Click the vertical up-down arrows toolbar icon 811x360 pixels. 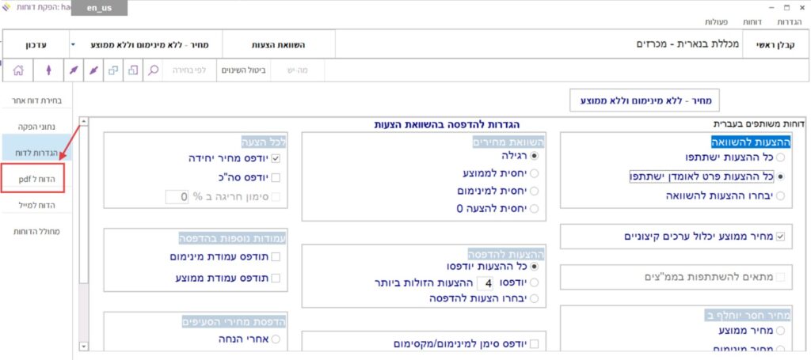pyautogui.click(x=48, y=70)
